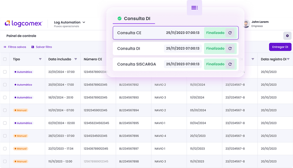Select the checkbox to select all rows
Image resolution: width=293 pixels, height=168 pixels.
pyautogui.click(x=5, y=59)
